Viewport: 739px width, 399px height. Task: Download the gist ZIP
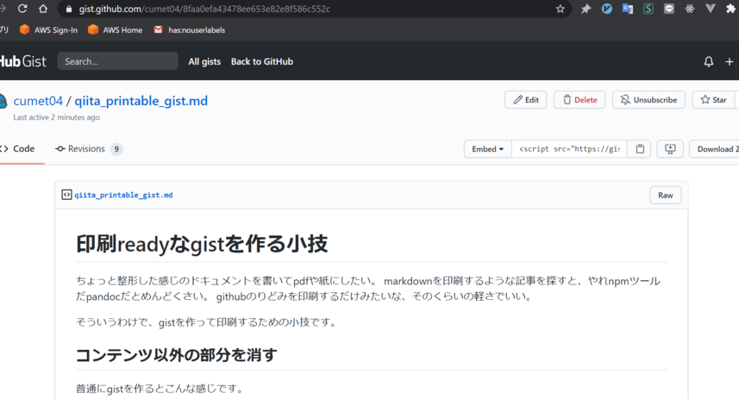(x=715, y=149)
